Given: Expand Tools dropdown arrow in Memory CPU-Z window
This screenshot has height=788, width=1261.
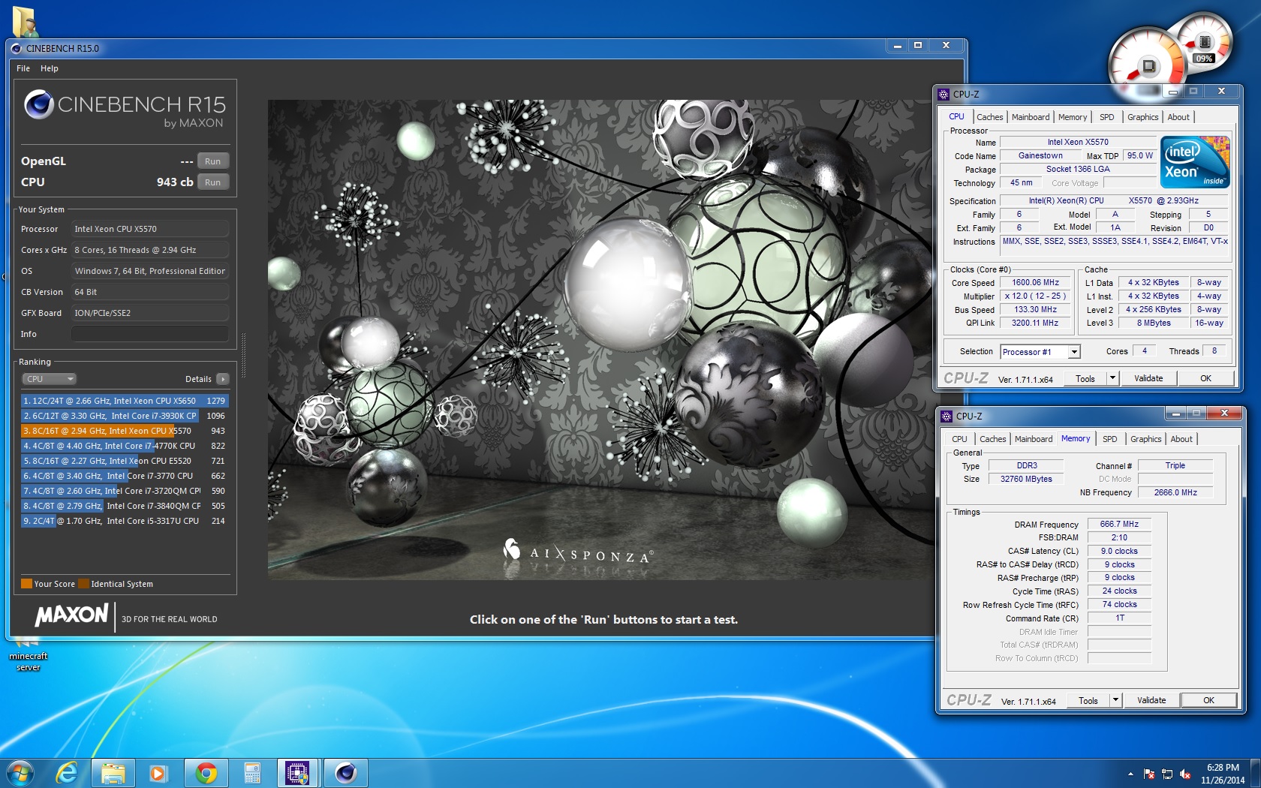Looking at the screenshot, I should point(1115,700).
